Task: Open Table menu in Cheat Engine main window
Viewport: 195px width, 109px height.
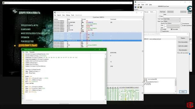Action: point(143,5)
